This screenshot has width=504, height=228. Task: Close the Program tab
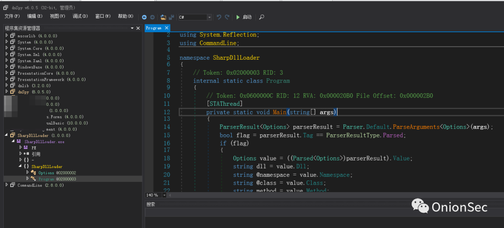[x=167, y=28]
